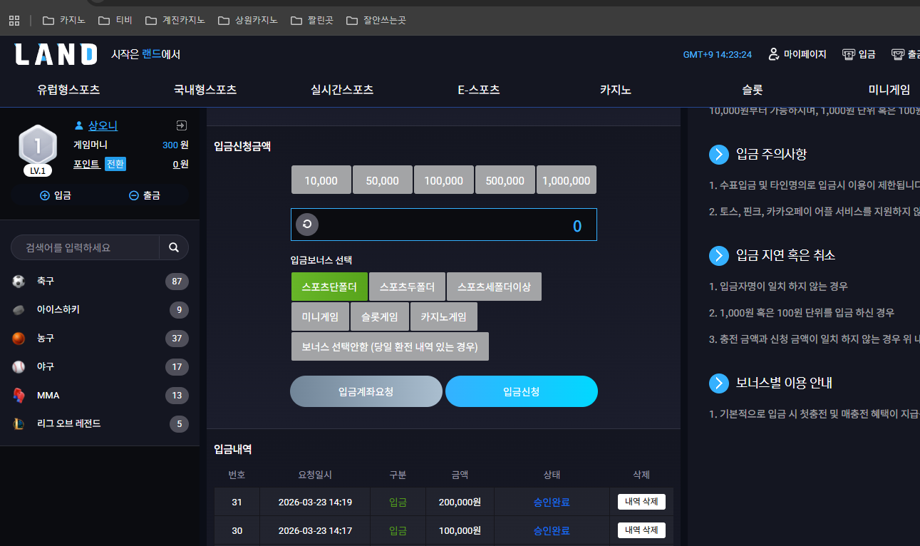The image size is (920, 546).
Task: Expand the 입금 주의사항 section arrow
Action: (719, 155)
